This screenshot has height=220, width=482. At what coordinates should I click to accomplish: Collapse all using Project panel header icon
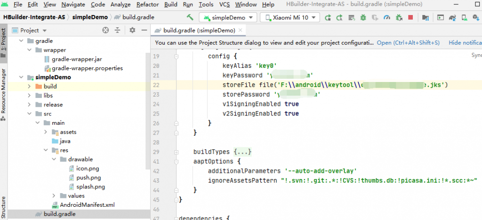pyautogui.click(x=117, y=30)
